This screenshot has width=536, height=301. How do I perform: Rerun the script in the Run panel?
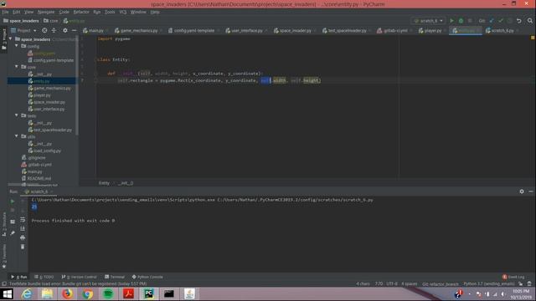pos(13,202)
